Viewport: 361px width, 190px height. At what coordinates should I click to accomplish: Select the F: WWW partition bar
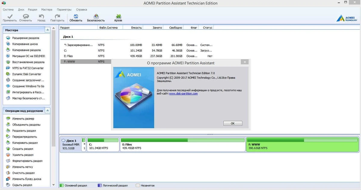click(302, 145)
